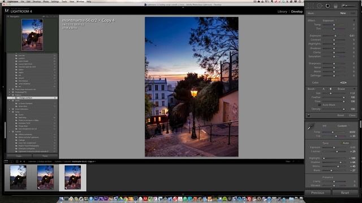Screen dimensions: 362x203
Task: Open the View menu
Action: tap(72, 1)
